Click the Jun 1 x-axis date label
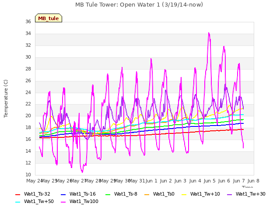This screenshot has height=210, width=280. (x=151, y=181)
